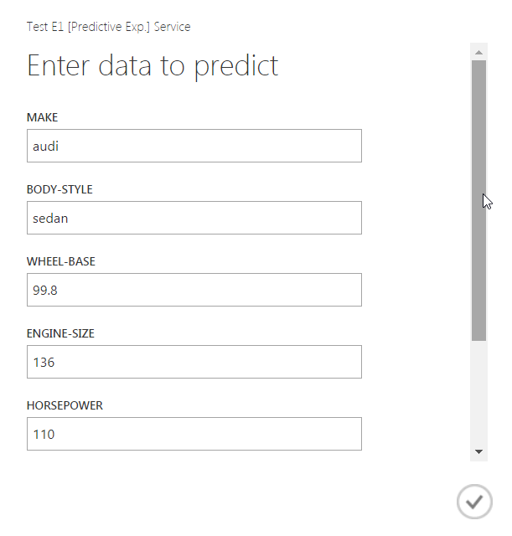Image resolution: width=512 pixels, height=536 pixels.
Task: Click the '110' value in horsepower
Action: [44, 435]
